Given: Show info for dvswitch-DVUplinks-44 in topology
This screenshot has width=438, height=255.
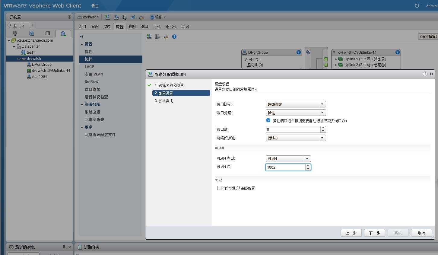Looking at the screenshot, I should 398,52.
